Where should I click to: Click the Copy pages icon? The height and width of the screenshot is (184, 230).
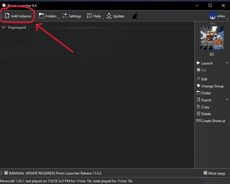(x=198, y=106)
